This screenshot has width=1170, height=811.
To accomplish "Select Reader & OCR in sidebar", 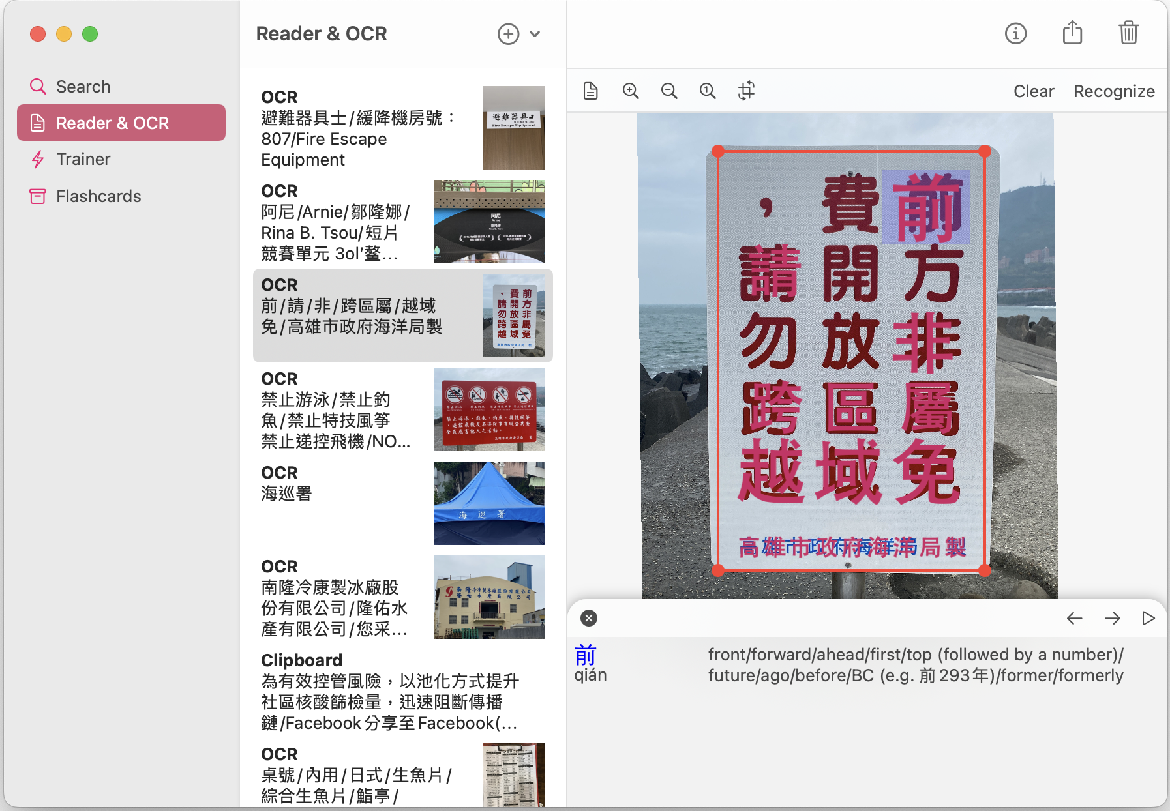I will click(x=121, y=123).
